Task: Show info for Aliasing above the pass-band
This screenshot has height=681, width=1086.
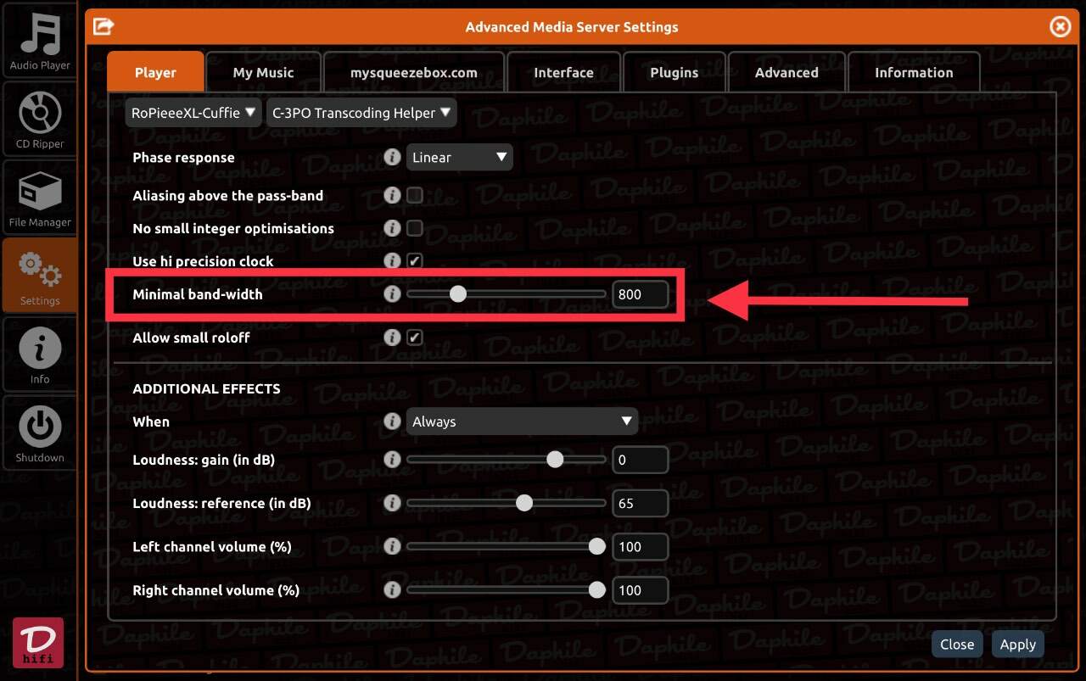Action: [x=392, y=195]
